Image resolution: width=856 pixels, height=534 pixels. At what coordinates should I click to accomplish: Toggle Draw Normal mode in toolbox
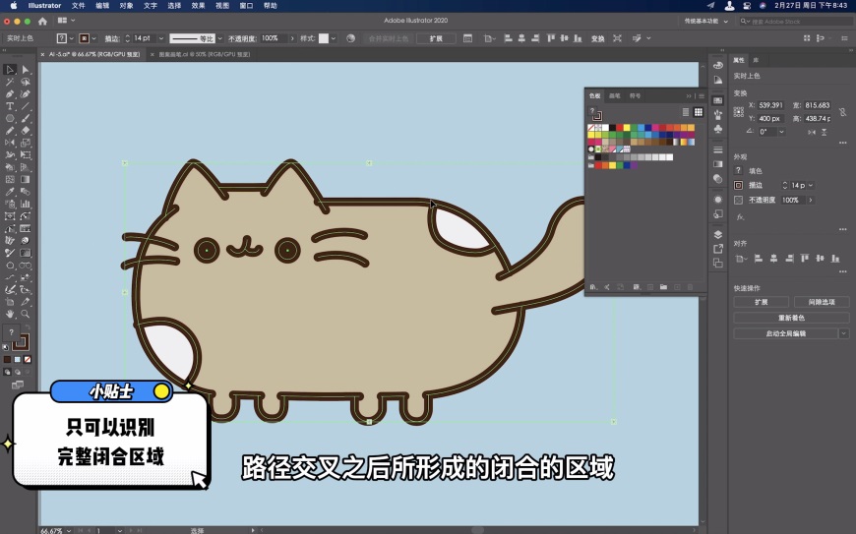coord(7,372)
